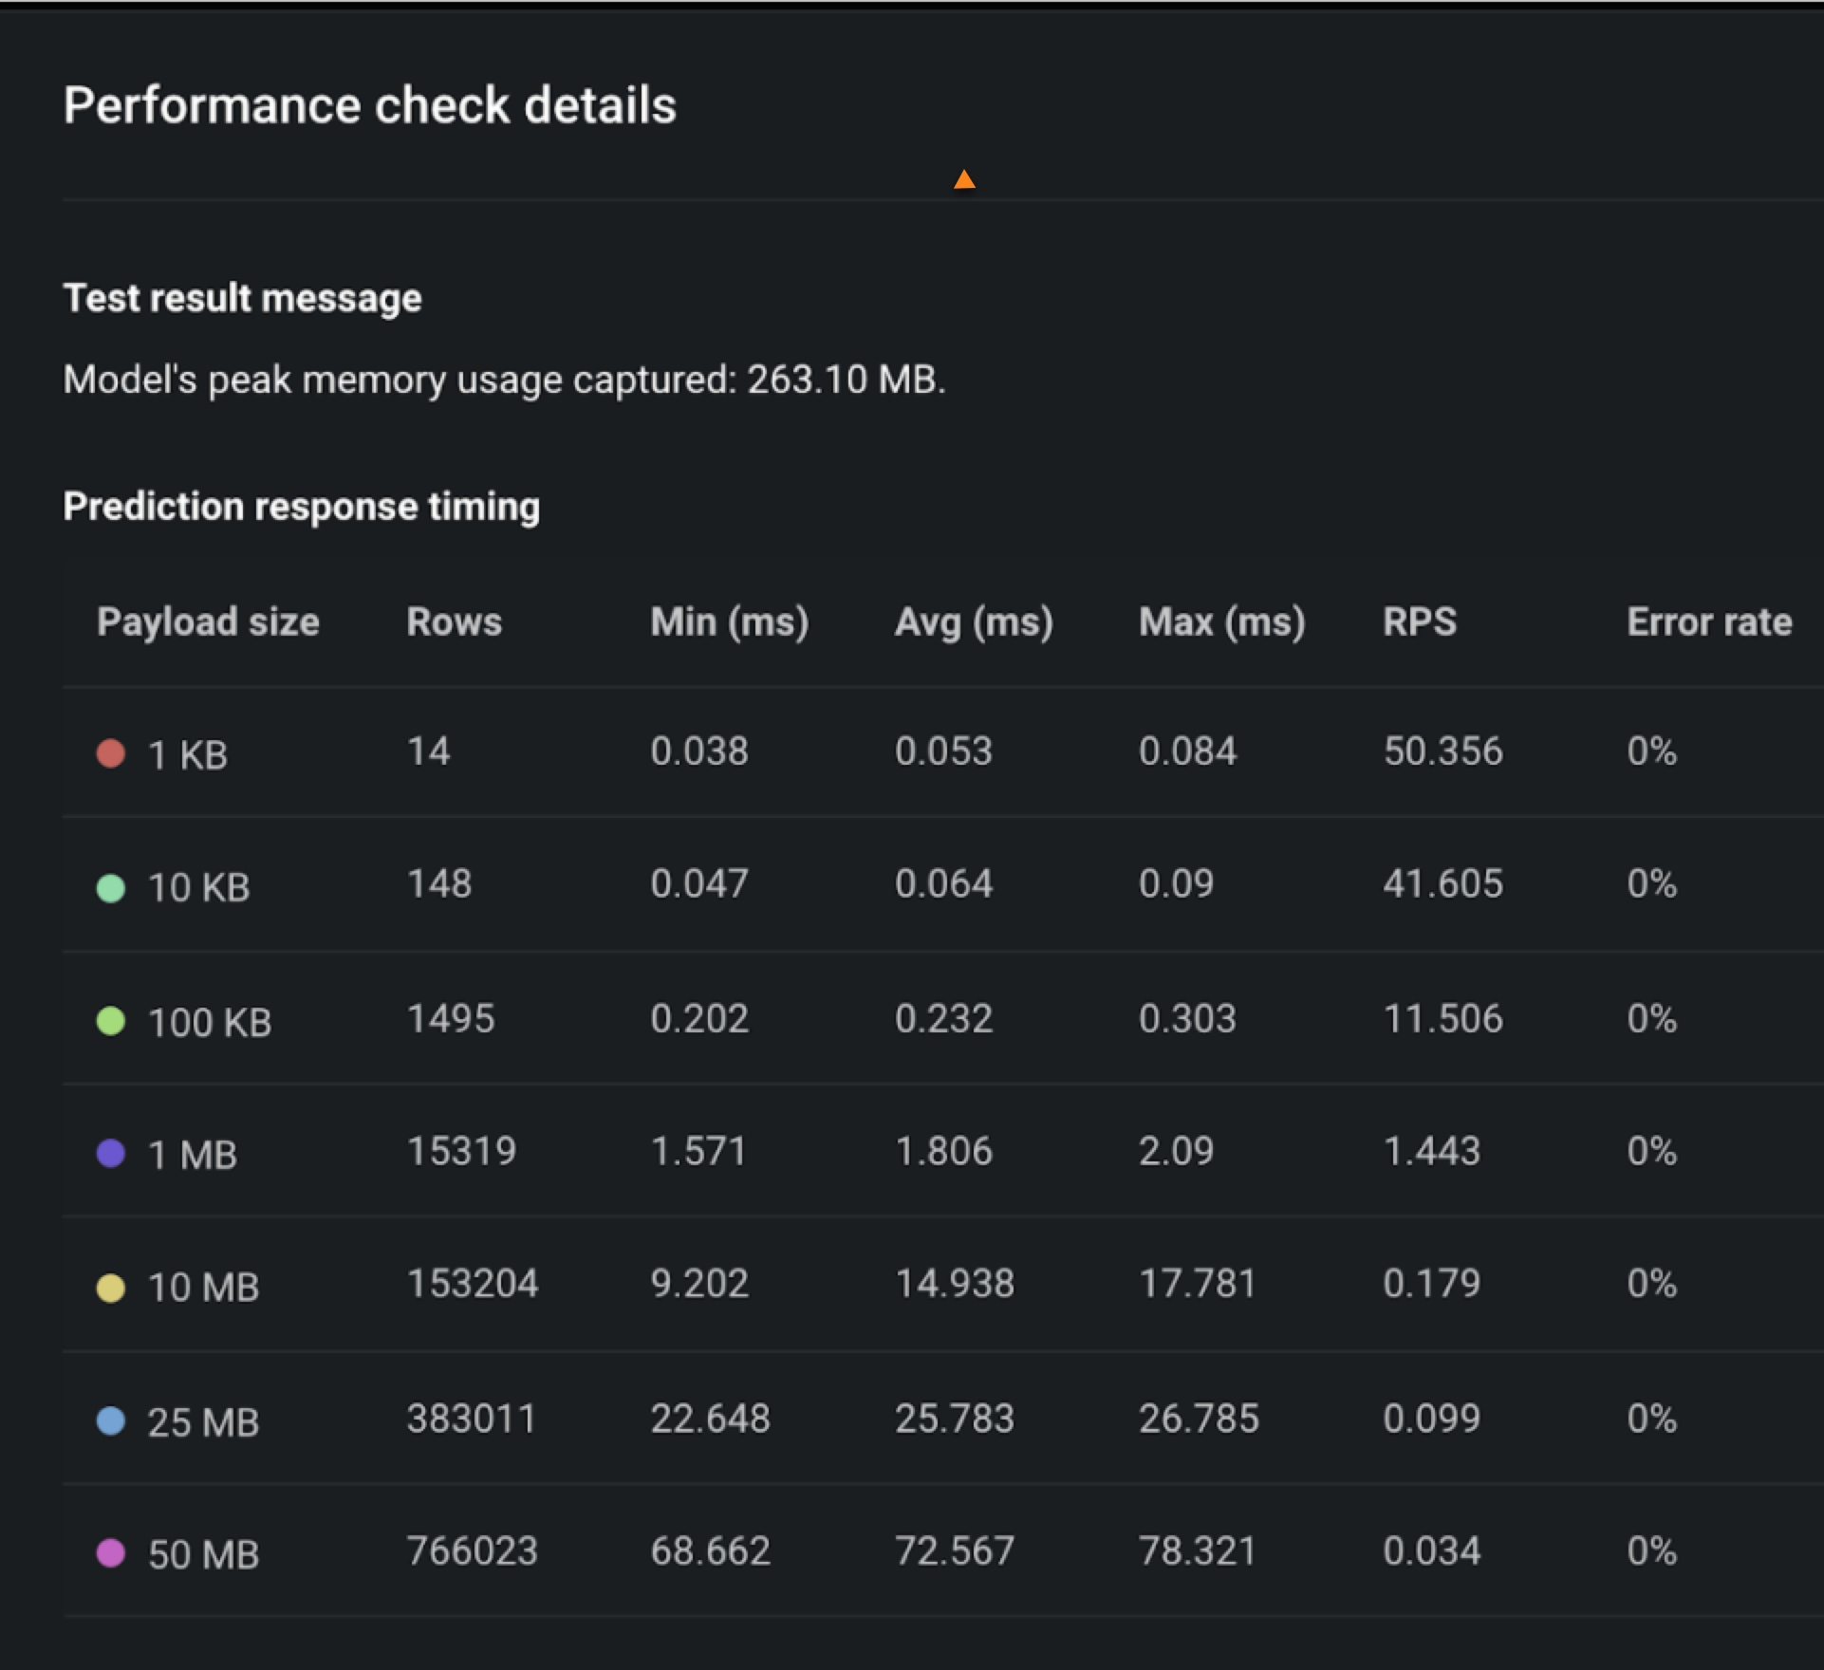Viewport: 1824px width, 1670px height.
Task: Click the mint dot beside 10 KB
Action: [x=111, y=888]
